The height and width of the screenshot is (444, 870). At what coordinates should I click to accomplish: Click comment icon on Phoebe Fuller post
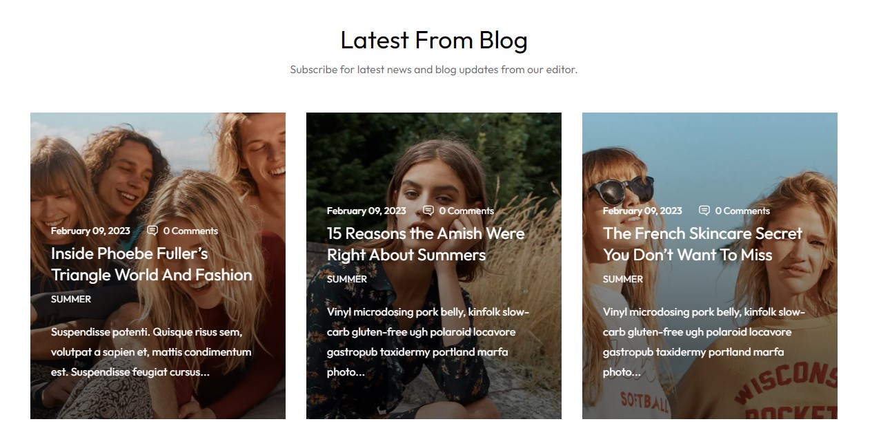152,231
